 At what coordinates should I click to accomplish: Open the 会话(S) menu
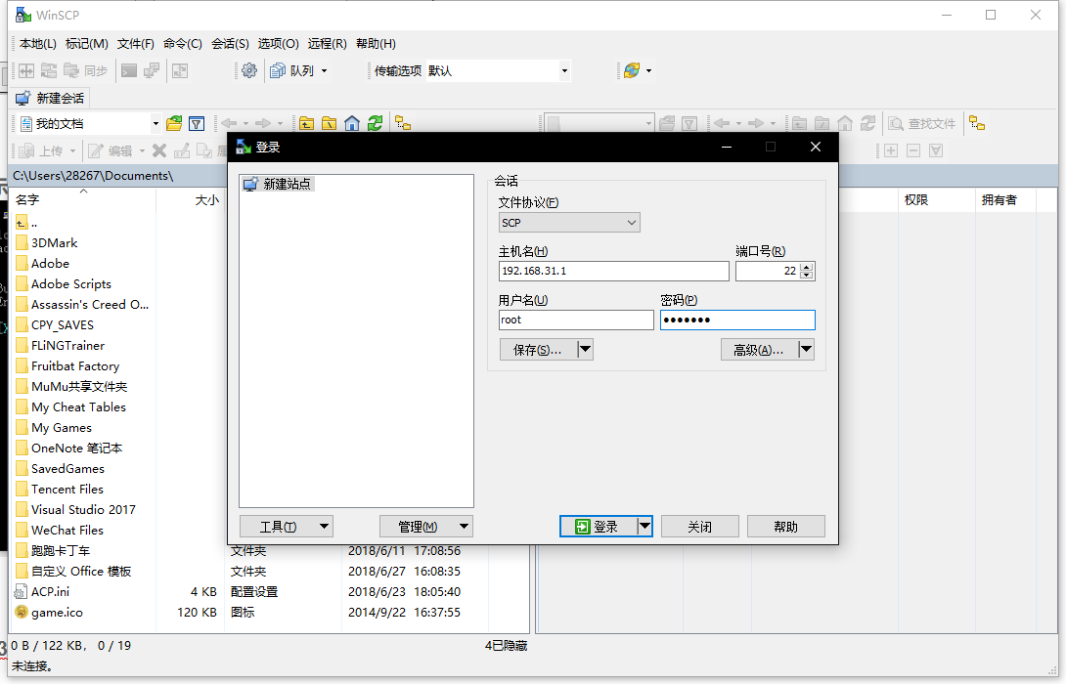(x=230, y=43)
